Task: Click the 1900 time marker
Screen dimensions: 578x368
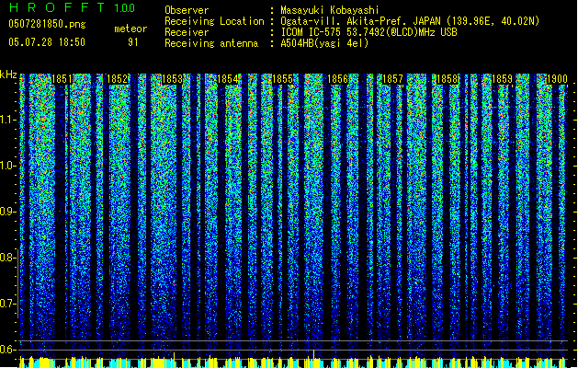Action: (x=557, y=79)
